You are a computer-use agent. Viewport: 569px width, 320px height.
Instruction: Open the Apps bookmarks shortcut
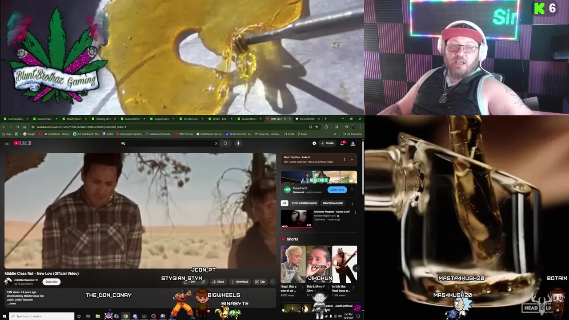tap(7, 134)
